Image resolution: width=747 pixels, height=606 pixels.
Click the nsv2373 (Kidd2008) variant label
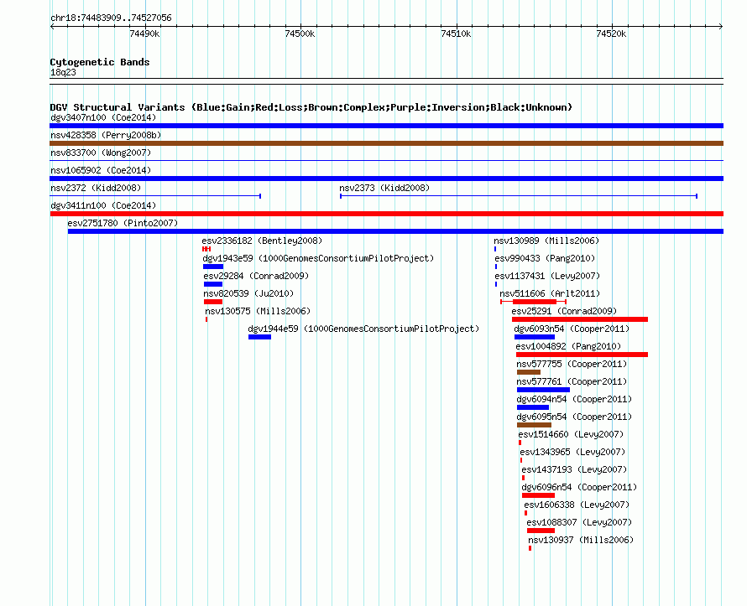384,188
